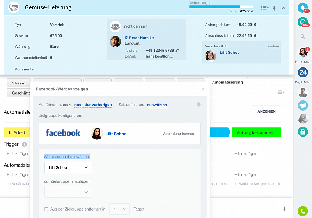Add trigger under Auftrag bekommen stage
This screenshot has width=312, height=218.
point(246,154)
